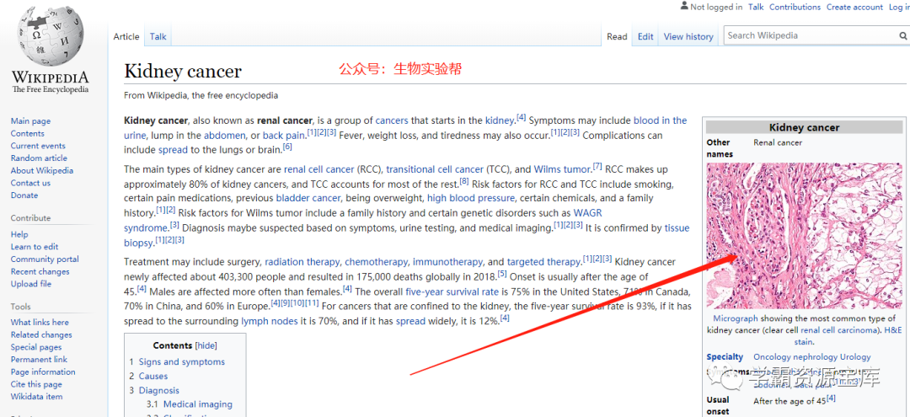Open the View history tab
This screenshot has height=417, width=910.
click(x=688, y=36)
